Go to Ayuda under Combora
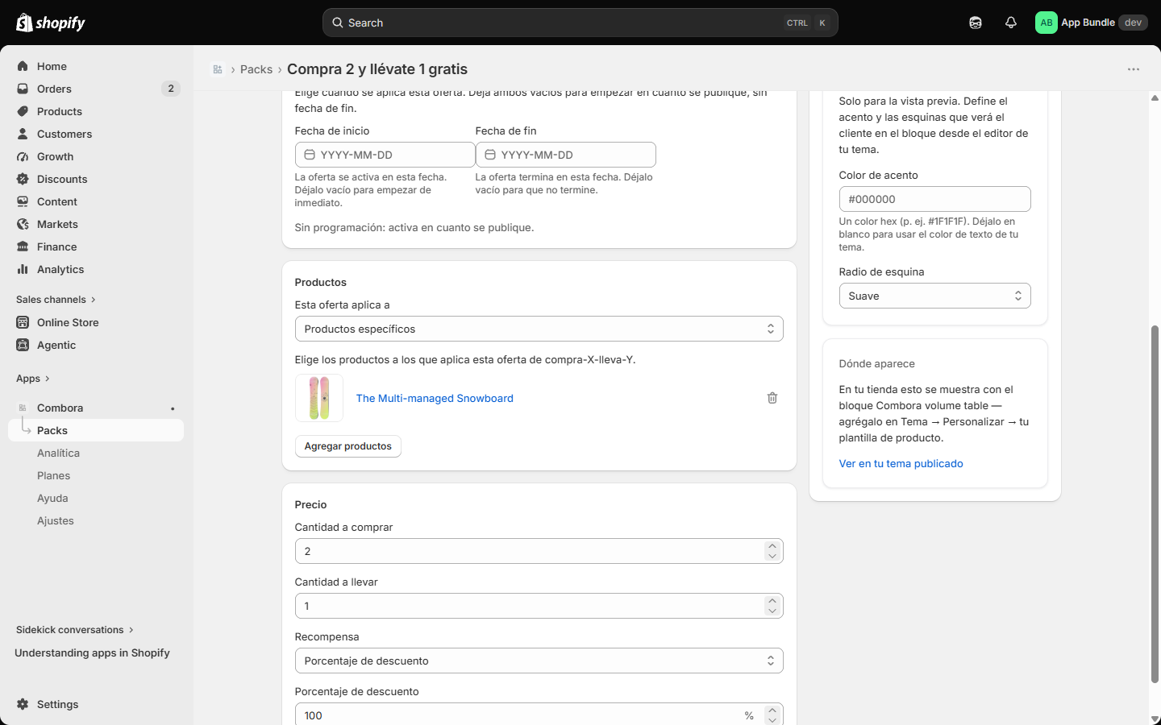Screen dimensions: 1161x725 (x=52, y=498)
